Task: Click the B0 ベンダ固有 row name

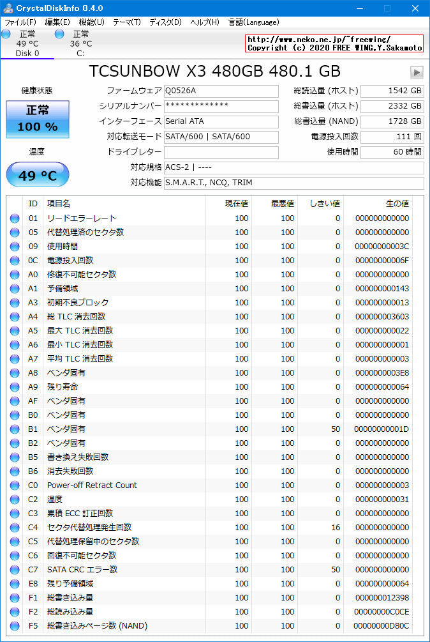Action: [x=66, y=415]
